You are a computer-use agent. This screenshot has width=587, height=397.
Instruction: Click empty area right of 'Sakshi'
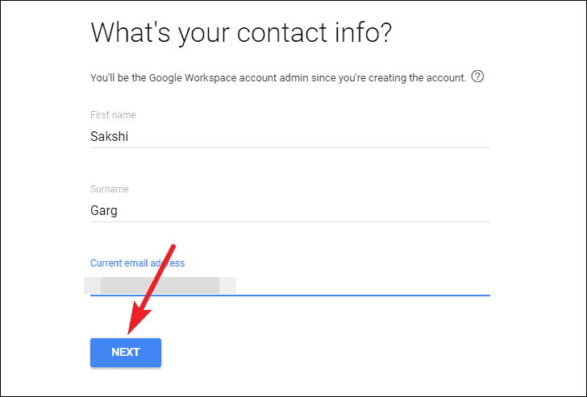pyautogui.click(x=310, y=136)
